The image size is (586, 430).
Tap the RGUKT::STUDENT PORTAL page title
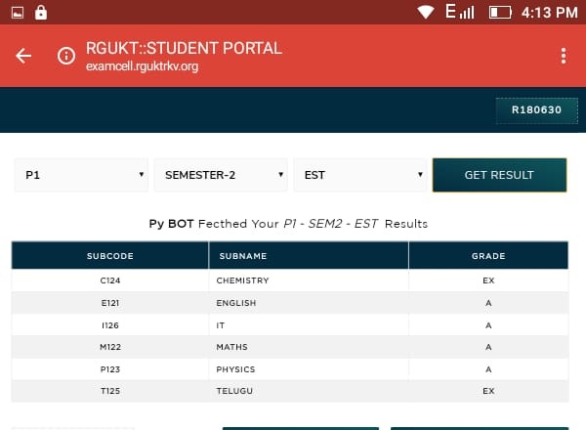(x=184, y=48)
